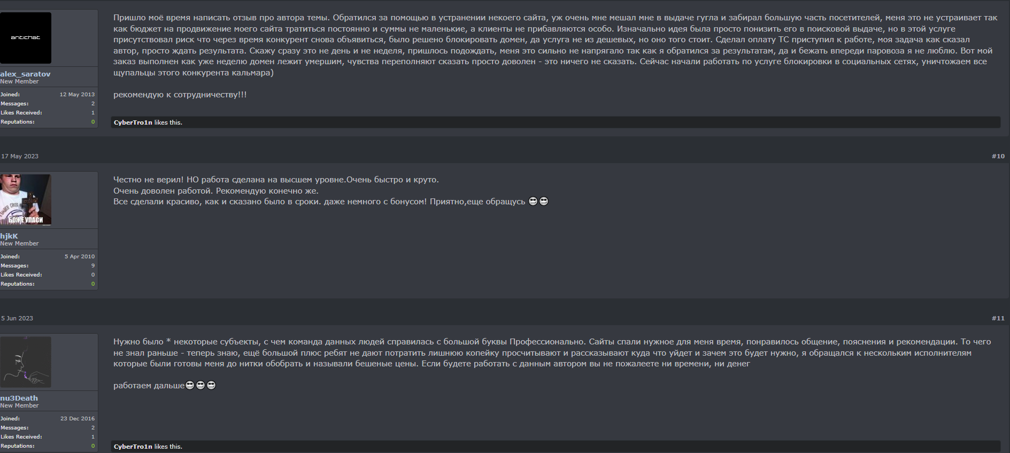
Task: Click middle smiley after 'работаем дальше'
Action: [201, 385]
